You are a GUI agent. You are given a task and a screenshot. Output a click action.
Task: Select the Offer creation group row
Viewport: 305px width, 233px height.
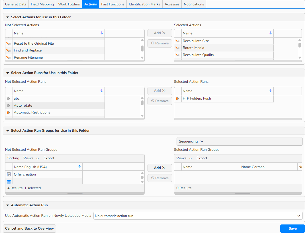(x=44, y=174)
